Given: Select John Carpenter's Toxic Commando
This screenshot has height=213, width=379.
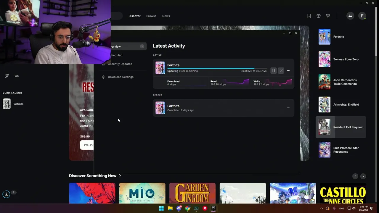Looking at the screenshot, I should click(341, 82).
